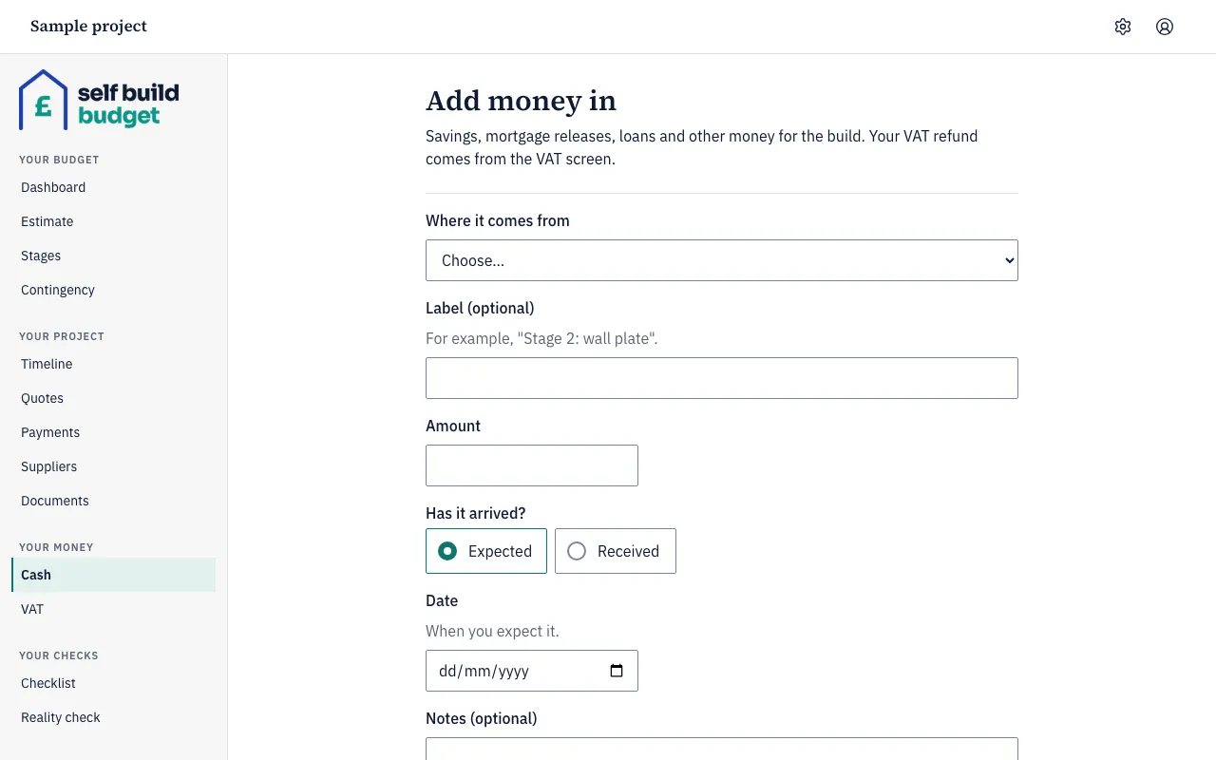1216x760 pixels.
Task: Open the 'Where it comes from' dropdown
Action: click(722, 260)
